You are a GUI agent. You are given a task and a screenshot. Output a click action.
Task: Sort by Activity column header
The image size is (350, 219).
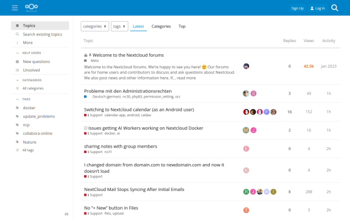(328, 41)
